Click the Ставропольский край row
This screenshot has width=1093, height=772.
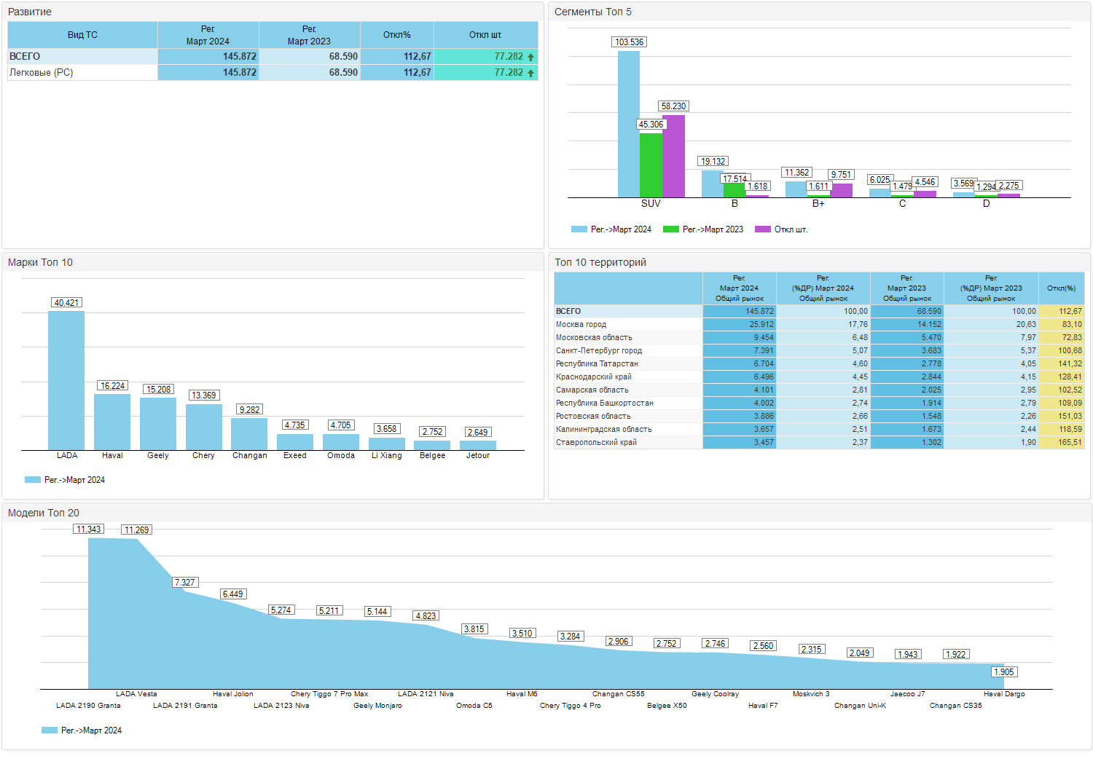click(819, 442)
